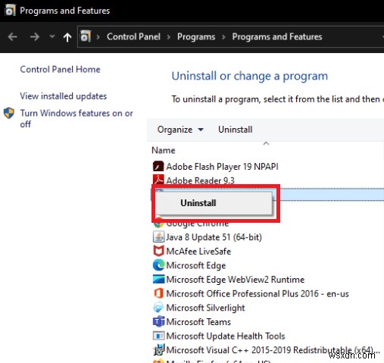
Task: Open the recent locations dropdown chevron
Action: 52,36
